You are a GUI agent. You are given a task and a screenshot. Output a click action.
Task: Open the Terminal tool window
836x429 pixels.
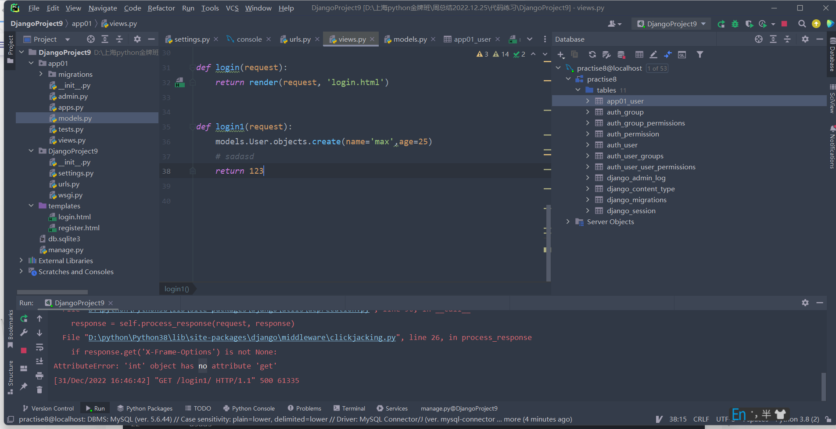tap(349, 408)
